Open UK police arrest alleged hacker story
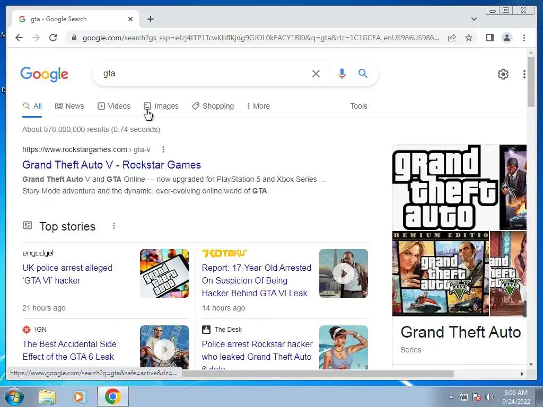The width and height of the screenshot is (543, 407). pos(67,274)
